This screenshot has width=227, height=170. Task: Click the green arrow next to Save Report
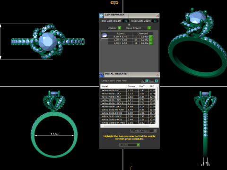coord(149,28)
